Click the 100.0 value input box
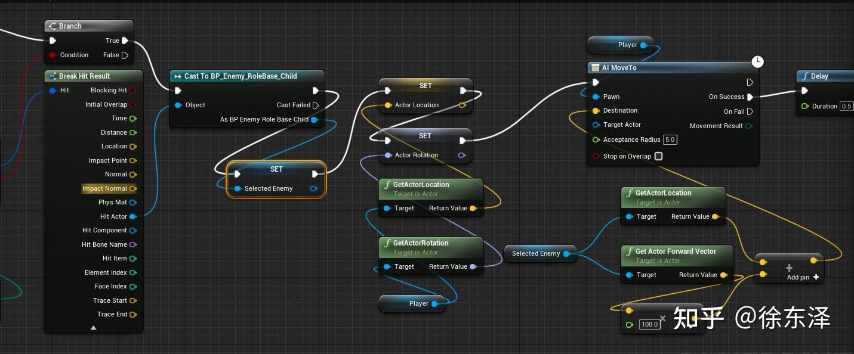Viewport: 854px width, 354px height. (649, 324)
